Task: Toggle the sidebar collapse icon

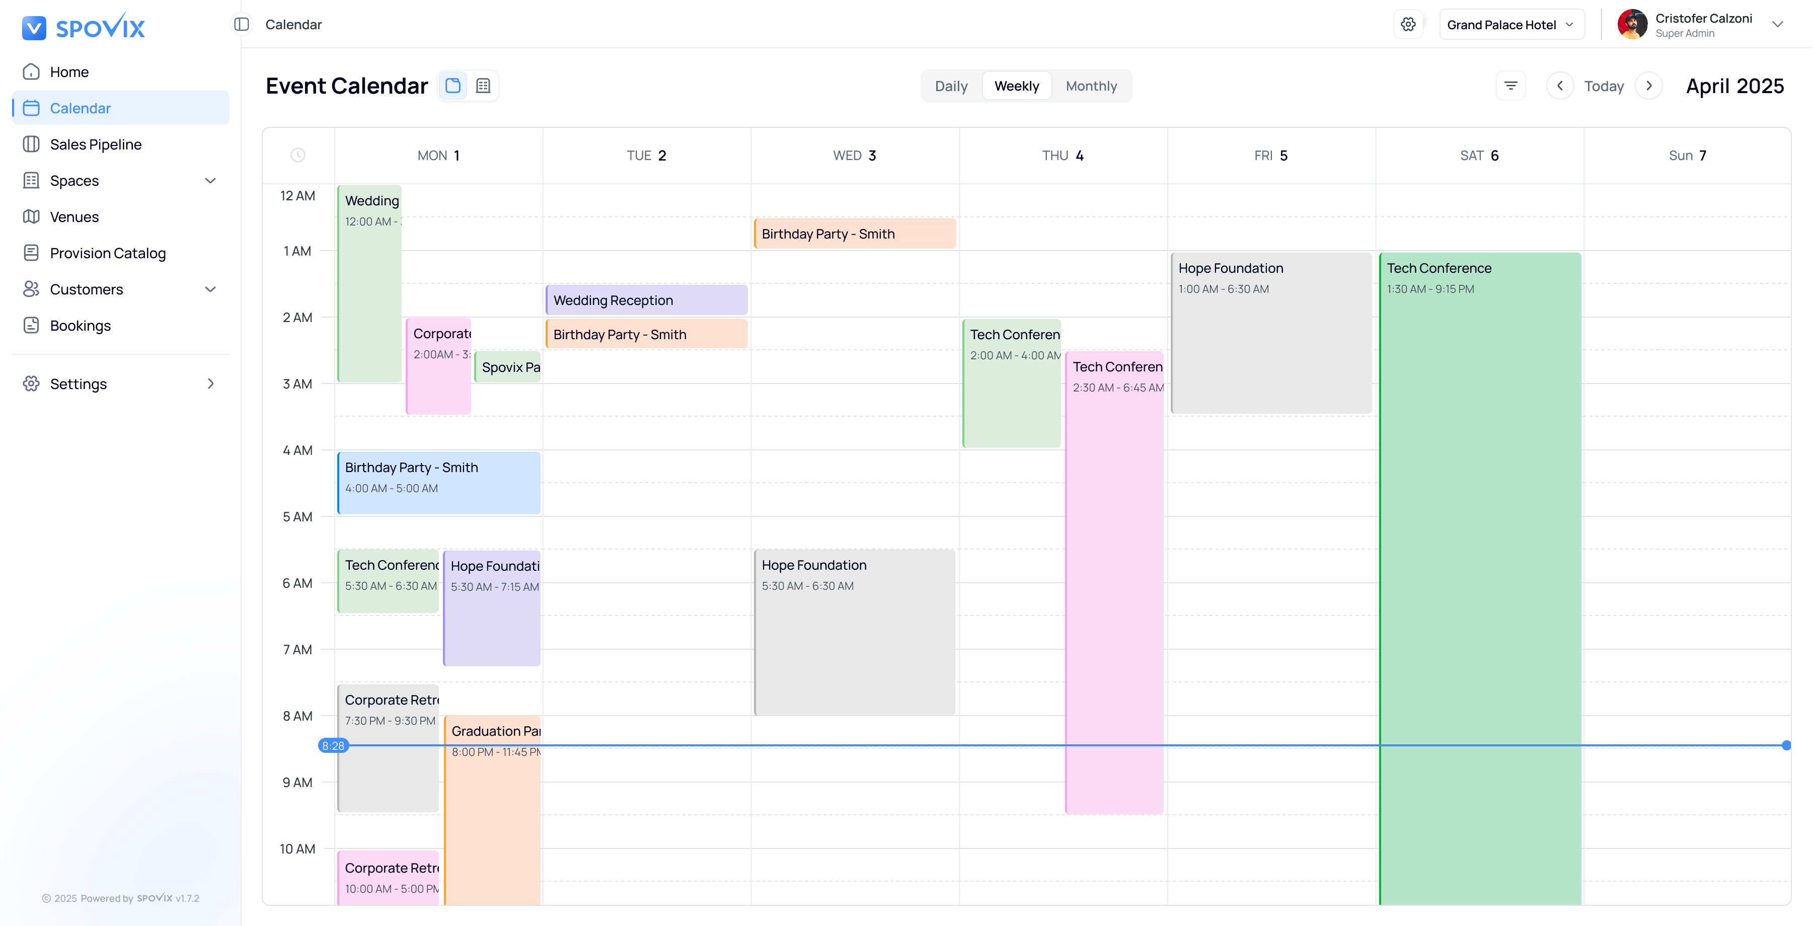Action: (242, 25)
